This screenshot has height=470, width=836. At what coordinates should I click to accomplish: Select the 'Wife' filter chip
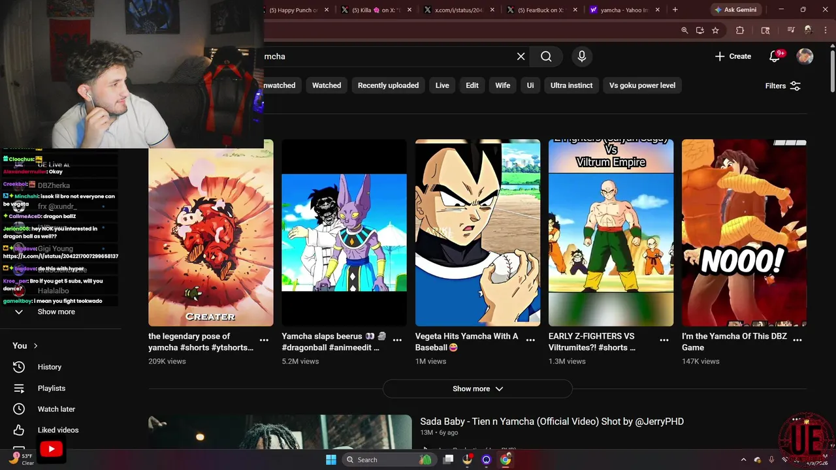pos(503,86)
